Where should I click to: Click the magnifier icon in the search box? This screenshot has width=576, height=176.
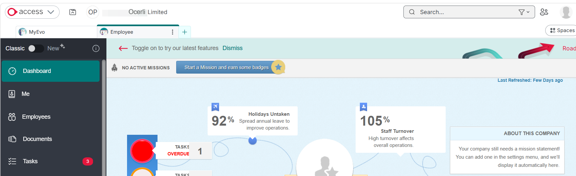[412, 12]
